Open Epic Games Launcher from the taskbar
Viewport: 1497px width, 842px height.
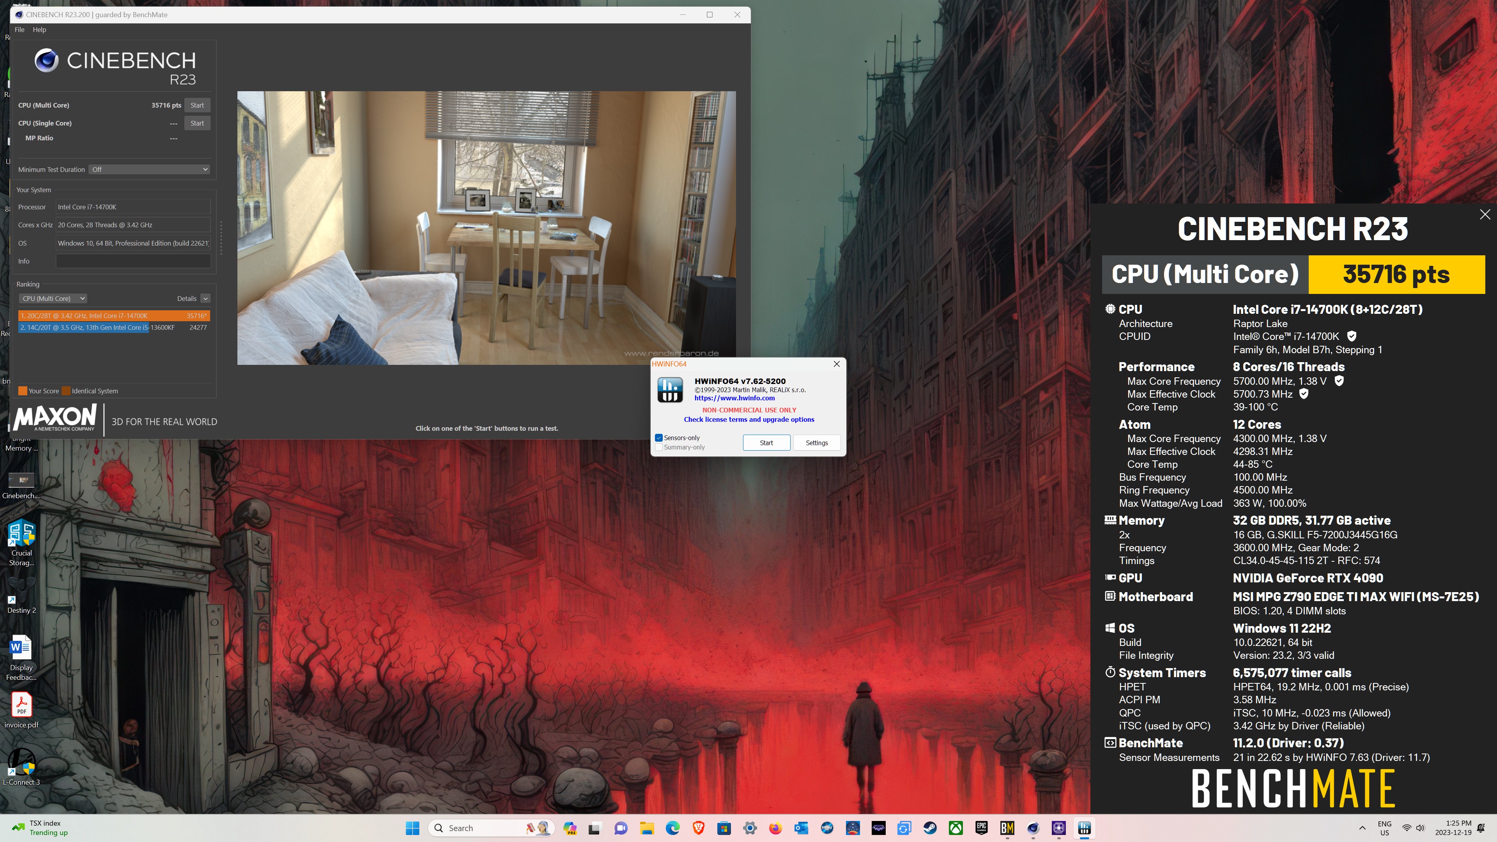click(982, 828)
